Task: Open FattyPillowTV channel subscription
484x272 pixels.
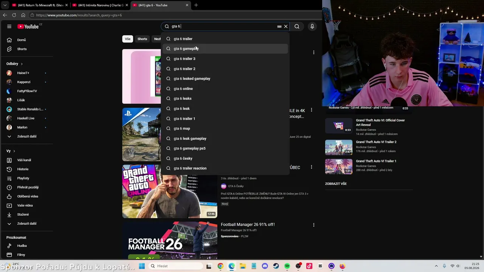Action: click(x=26, y=91)
